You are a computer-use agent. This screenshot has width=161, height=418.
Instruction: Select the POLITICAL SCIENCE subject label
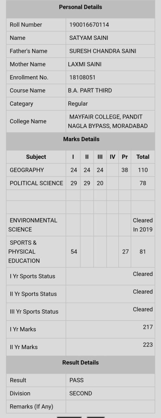coord(36,183)
